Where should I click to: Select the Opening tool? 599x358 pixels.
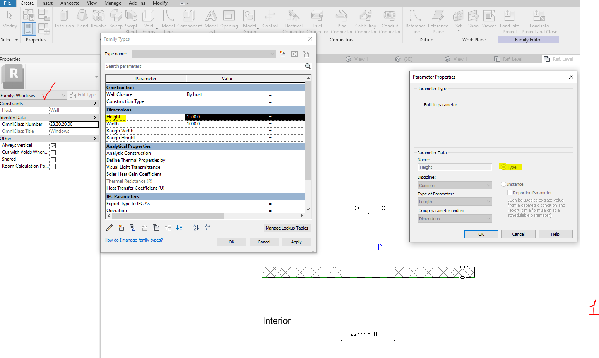tap(229, 19)
